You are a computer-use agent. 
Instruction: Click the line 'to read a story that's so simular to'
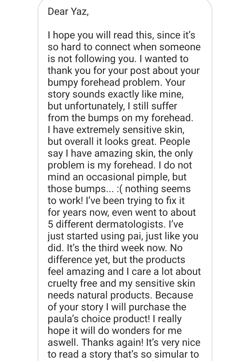pyautogui.click(x=123, y=354)
